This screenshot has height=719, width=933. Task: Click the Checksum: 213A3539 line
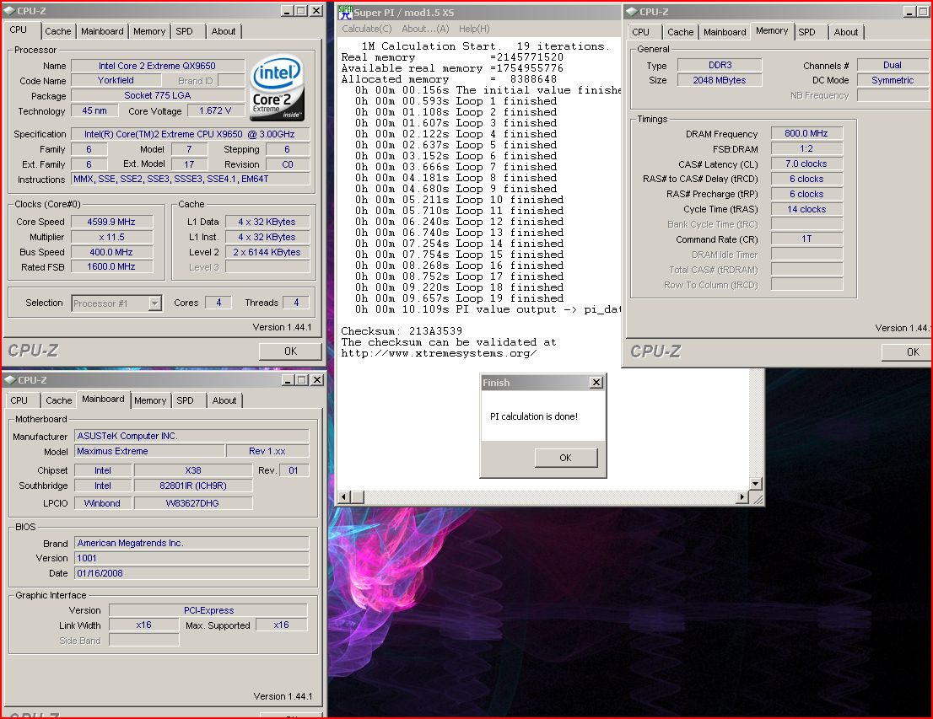point(402,331)
